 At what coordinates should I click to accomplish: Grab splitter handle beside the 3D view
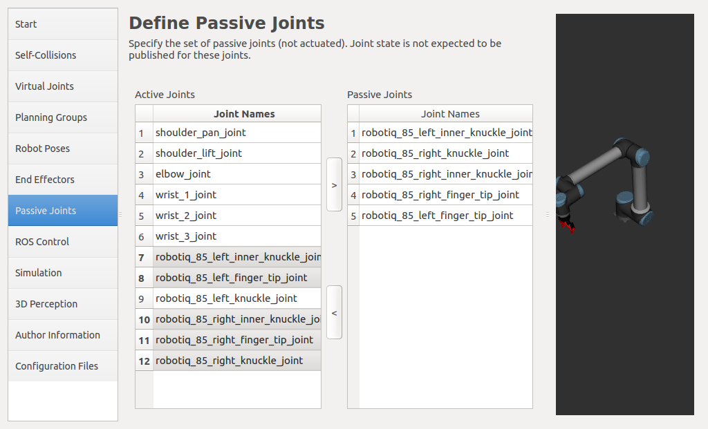[x=548, y=215]
